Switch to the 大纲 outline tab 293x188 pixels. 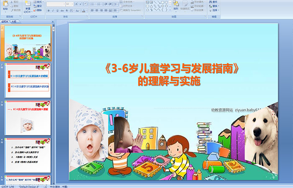[x=14, y=21]
